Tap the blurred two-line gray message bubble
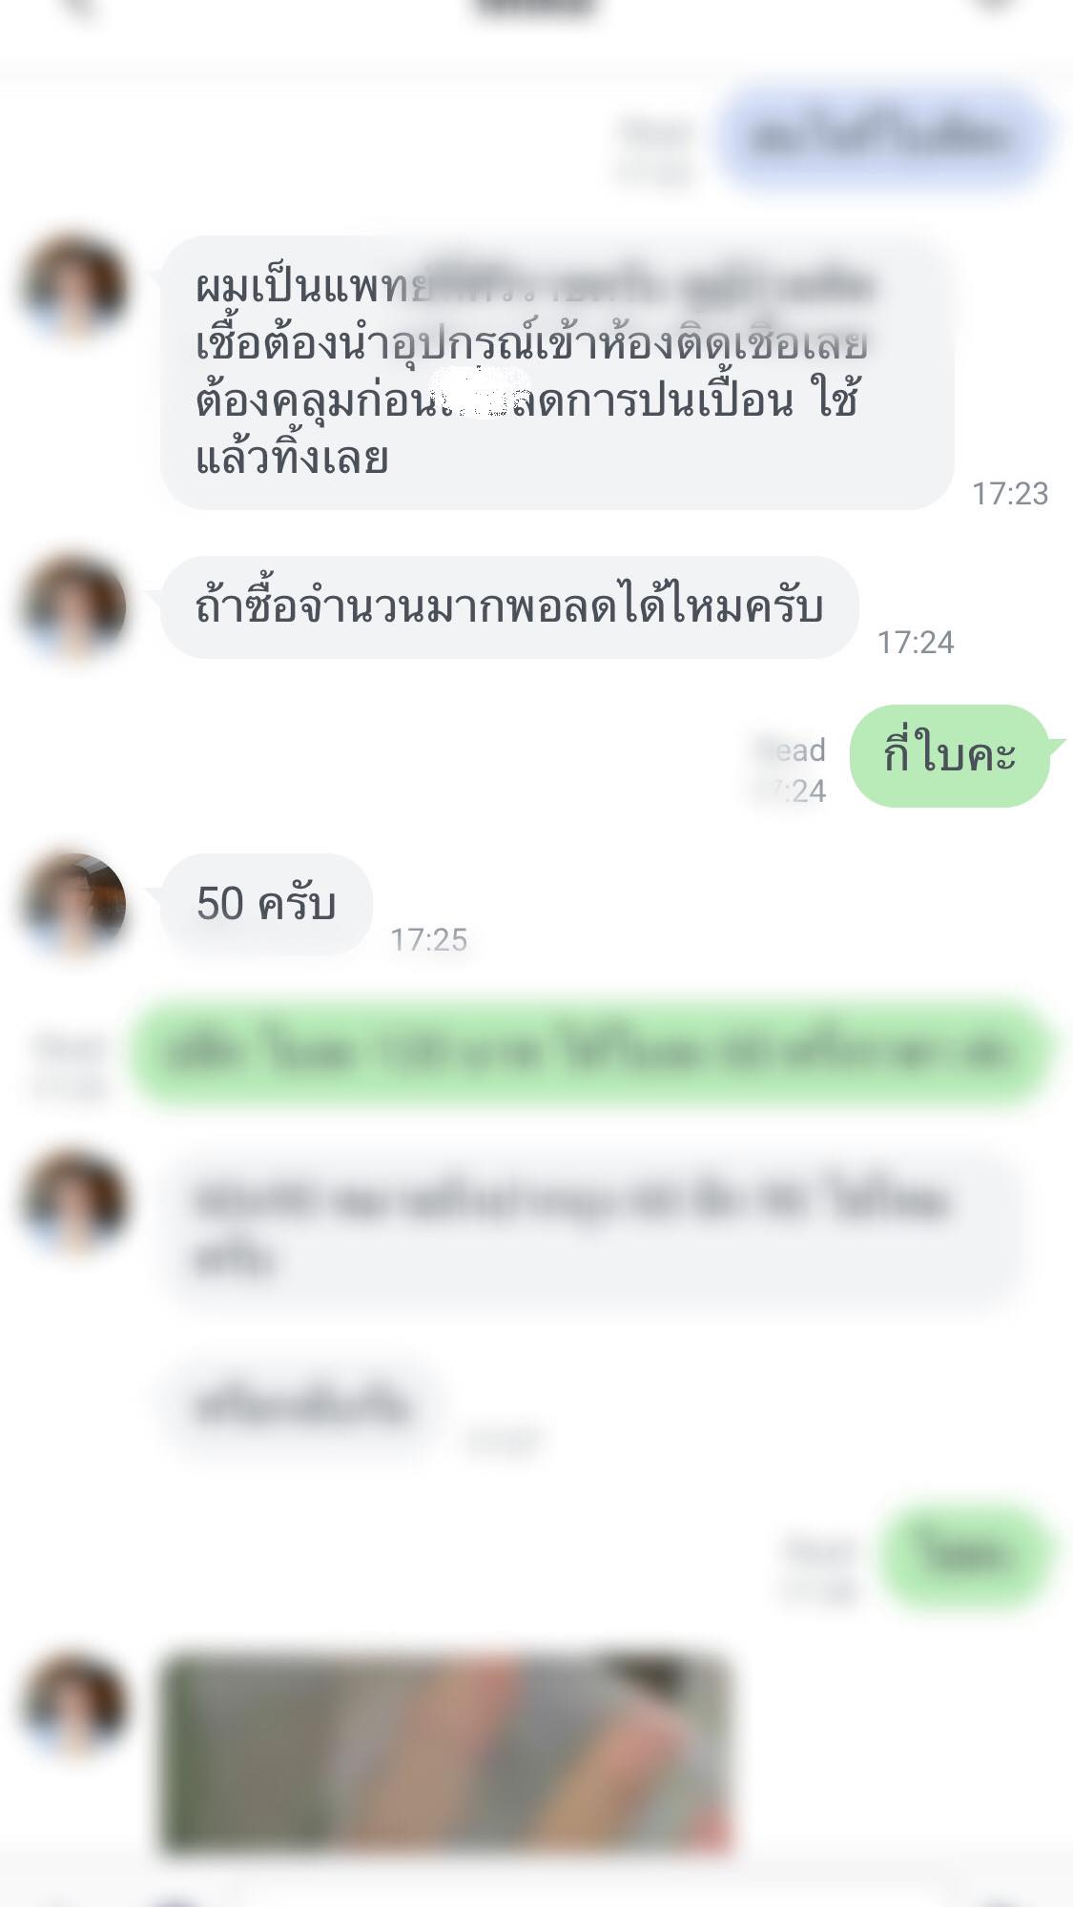1073x1907 pixels. (588, 1229)
